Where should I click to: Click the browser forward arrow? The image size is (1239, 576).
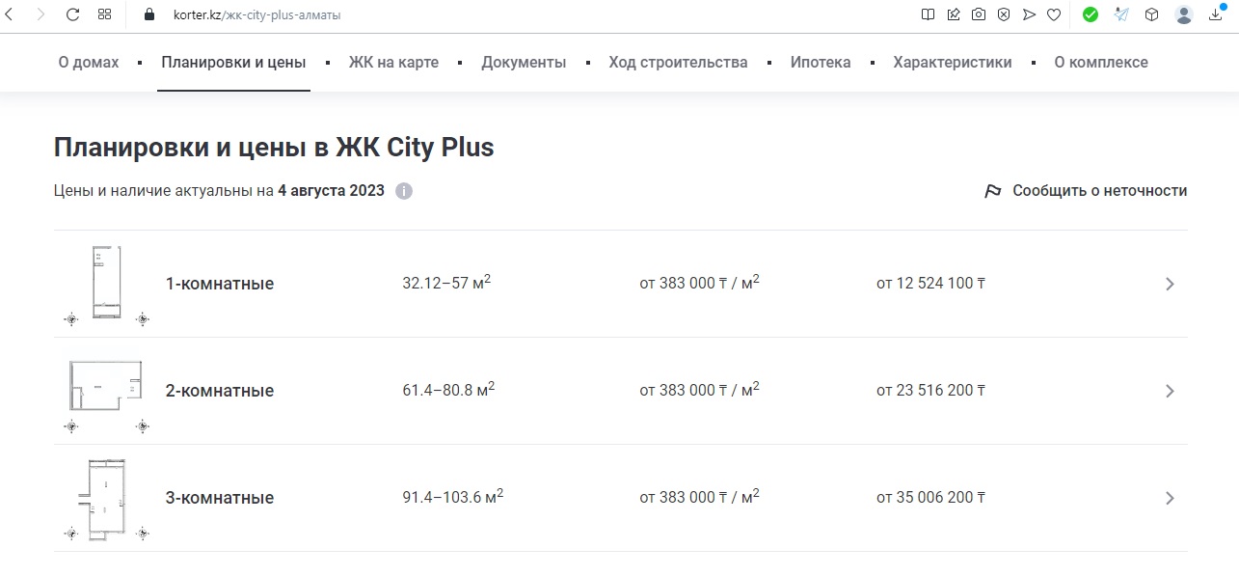tap(40, 14)
